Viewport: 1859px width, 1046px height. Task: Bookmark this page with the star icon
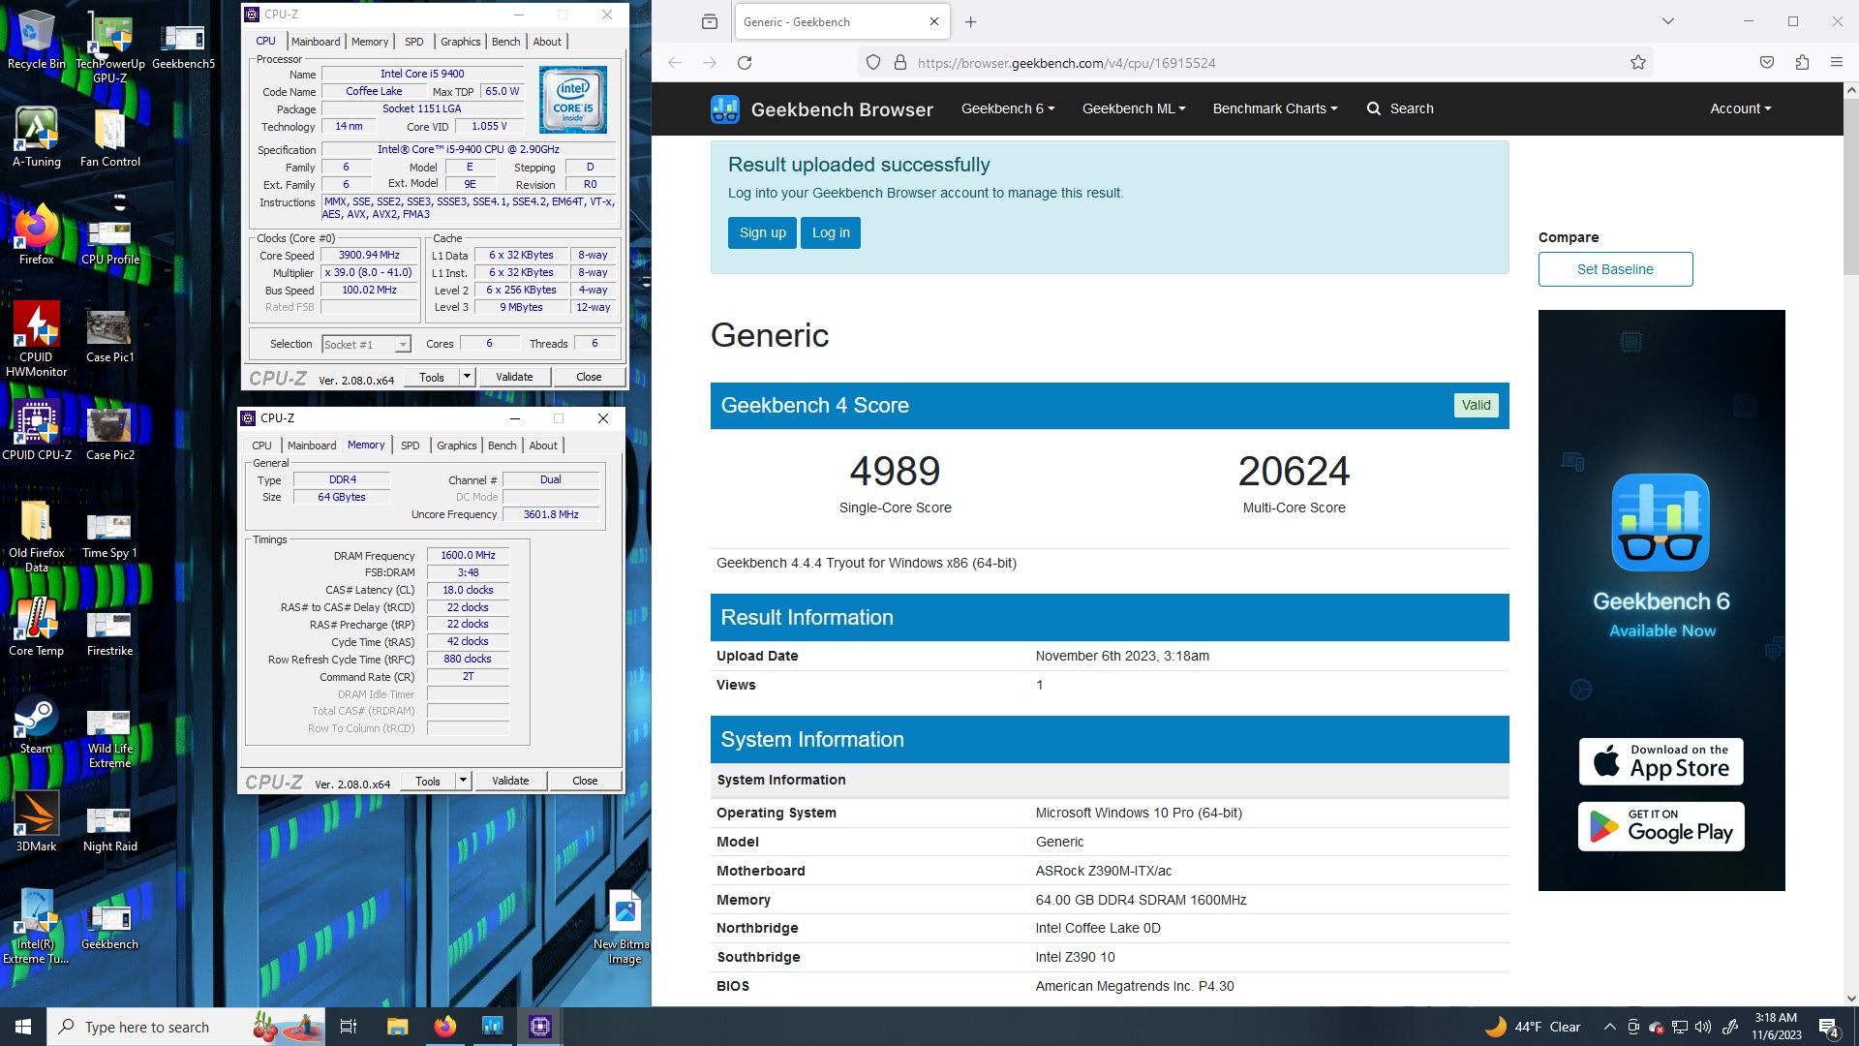point(1637,62)
